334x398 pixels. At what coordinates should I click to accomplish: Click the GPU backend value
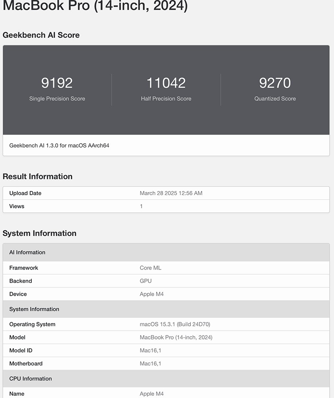coord(146,281)
